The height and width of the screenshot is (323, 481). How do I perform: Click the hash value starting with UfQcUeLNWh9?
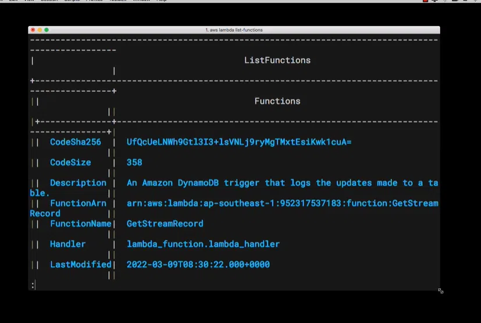[239, 142]
